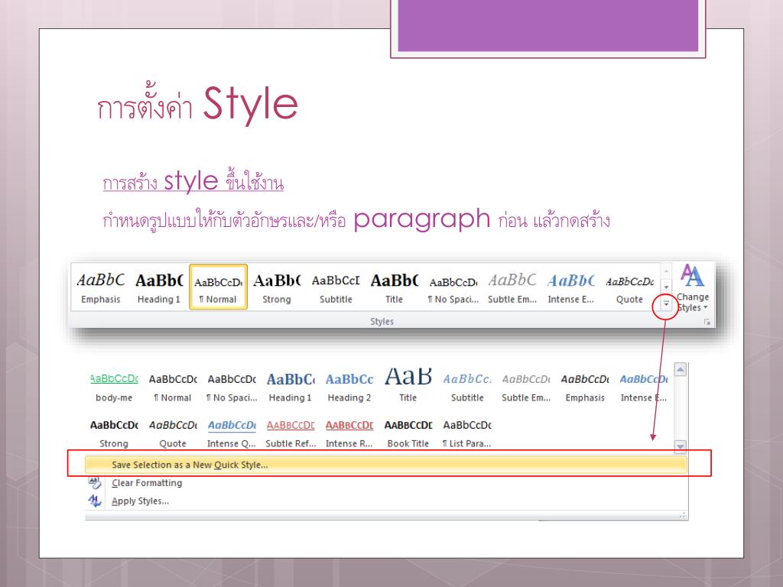This screenshot has height=587, width=783.
Task: Choose No Spacing style in expanded gallery
Action: (232, 388)
